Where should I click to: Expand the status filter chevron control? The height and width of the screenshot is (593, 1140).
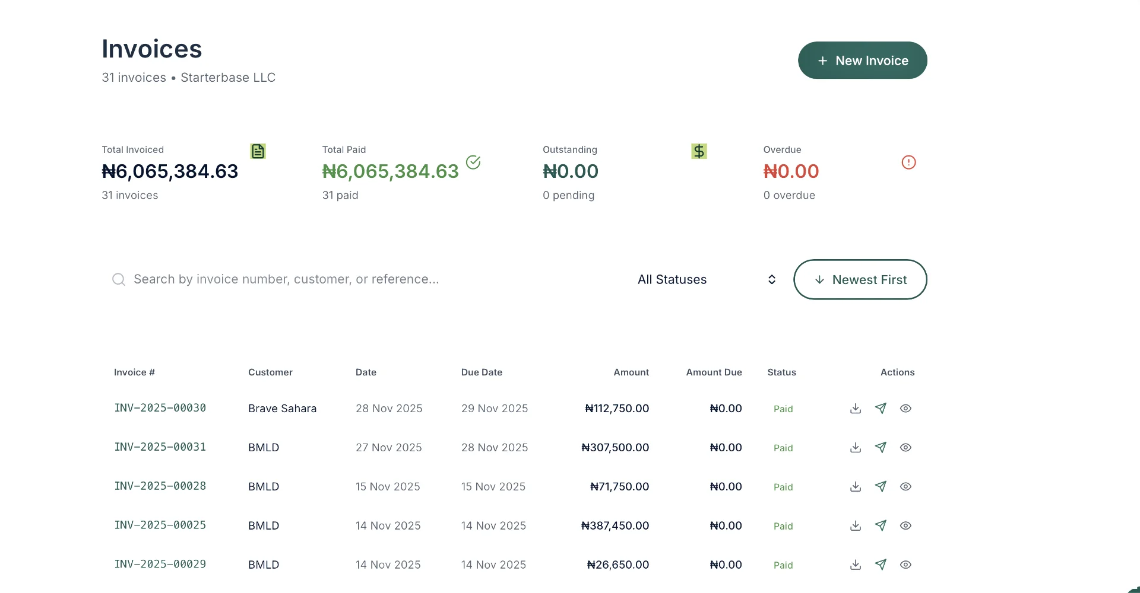pos(771,279)
